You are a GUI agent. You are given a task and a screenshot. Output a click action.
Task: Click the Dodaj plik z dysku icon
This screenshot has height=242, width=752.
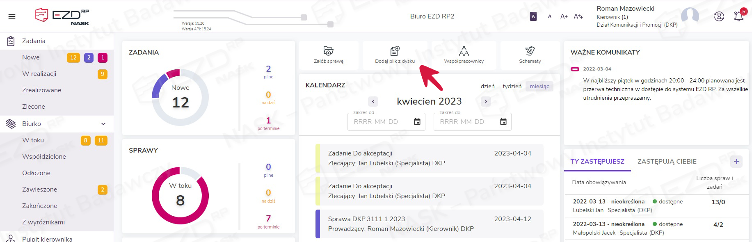[x=395, y=51]
